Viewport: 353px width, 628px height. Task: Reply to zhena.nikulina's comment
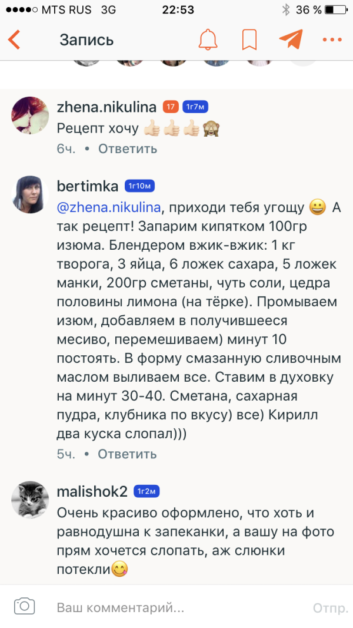(x=128, y=148)
